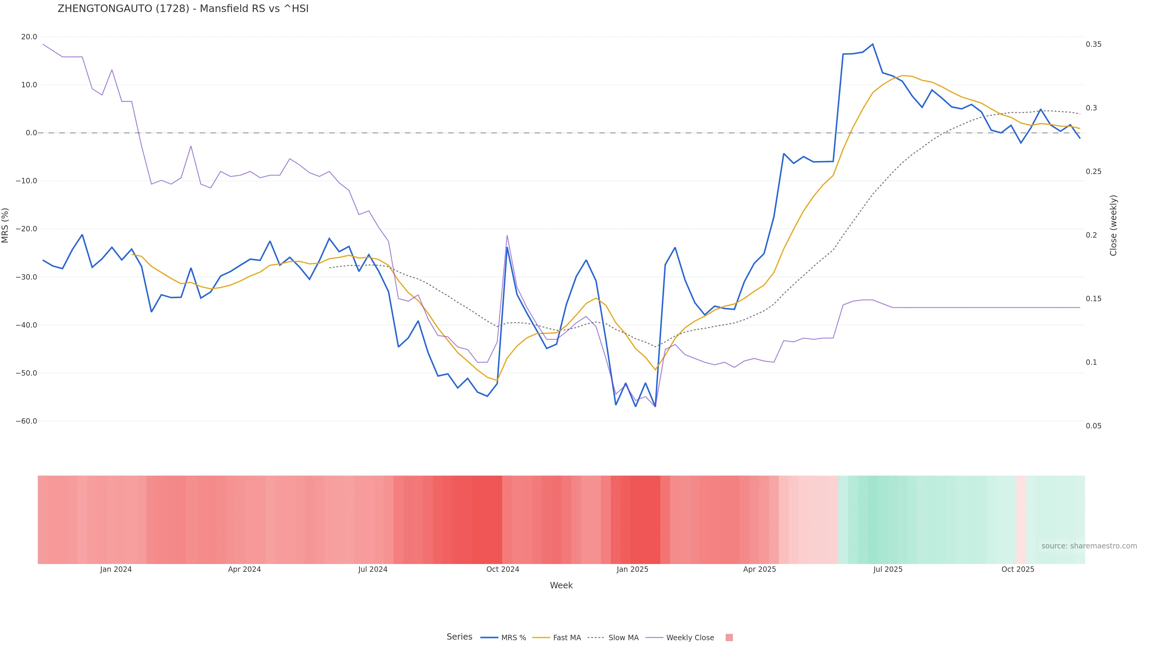Click the Oct 2025 tick label
Image resolution: width=1152 pixels, height=648 pixels.
1018,569
